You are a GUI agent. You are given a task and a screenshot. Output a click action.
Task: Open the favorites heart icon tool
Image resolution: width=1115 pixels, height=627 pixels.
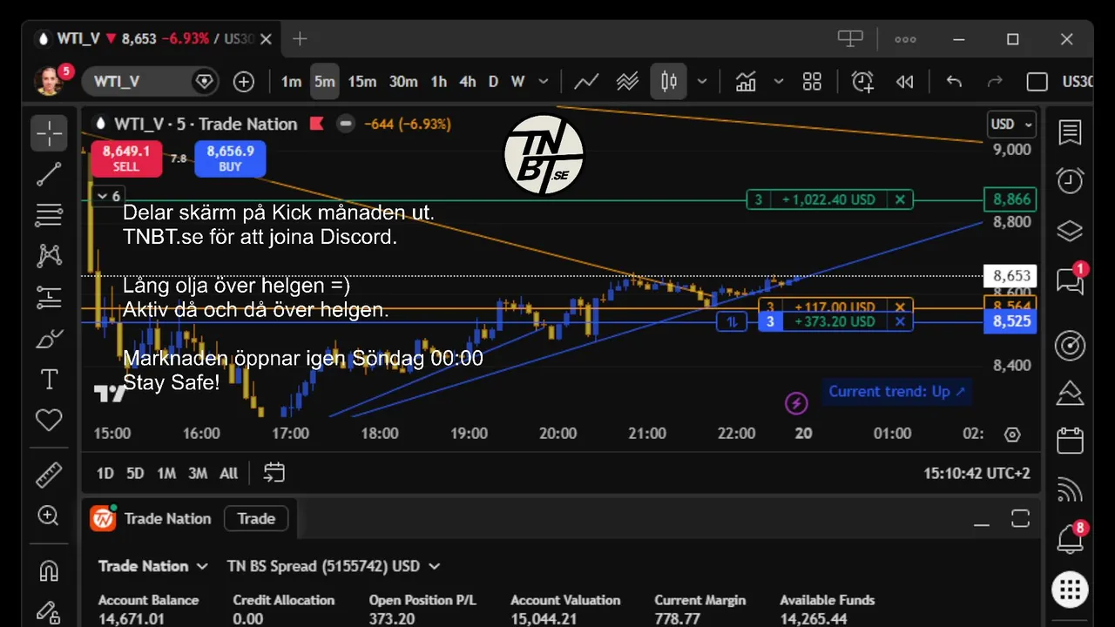tap(50, 421)
